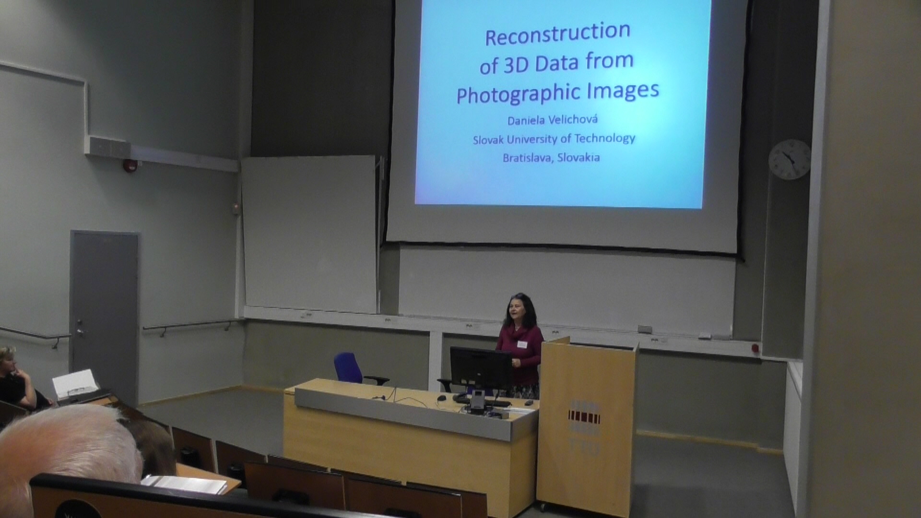Click "Slovak University of Technology" on slide
This screenshot has height=518, width=921.
pos(554,139)
